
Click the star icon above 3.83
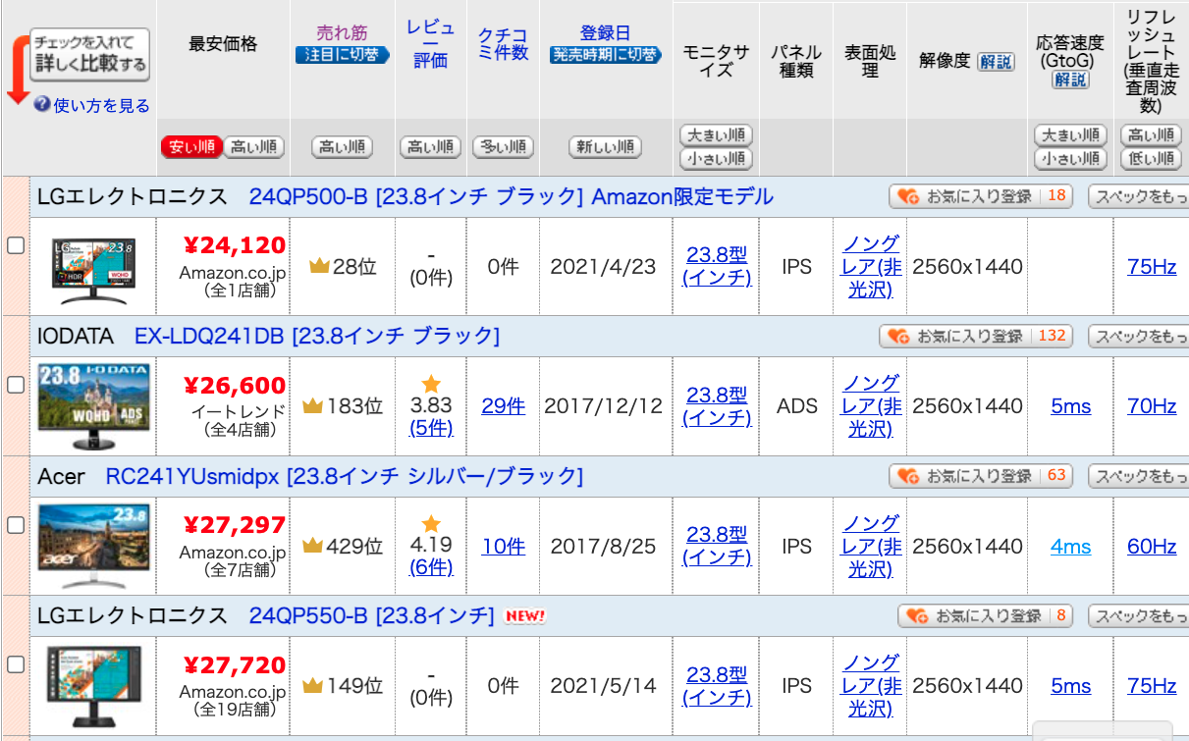[x=431, y=384]
